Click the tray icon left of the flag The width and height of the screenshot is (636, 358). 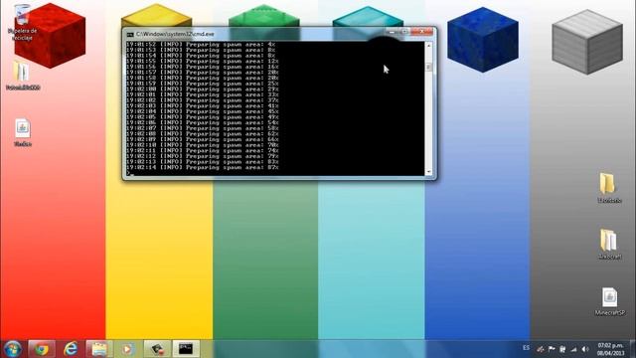tap(541, 349)
